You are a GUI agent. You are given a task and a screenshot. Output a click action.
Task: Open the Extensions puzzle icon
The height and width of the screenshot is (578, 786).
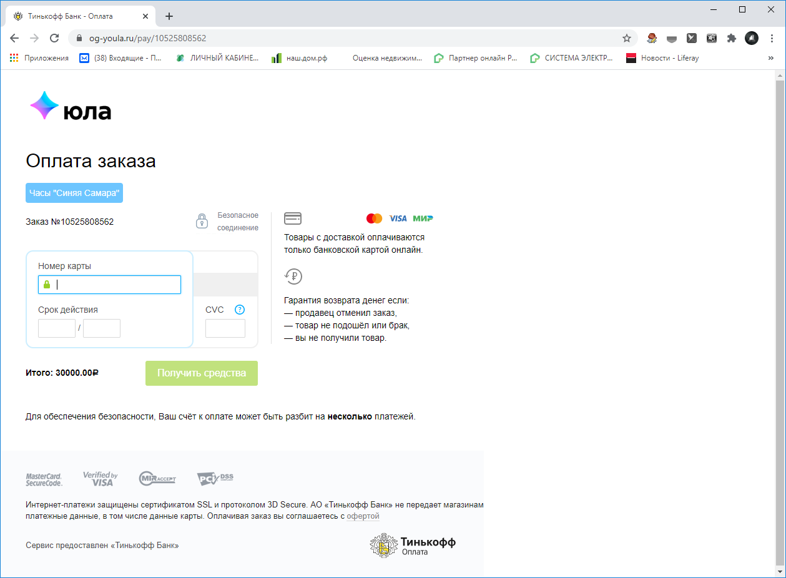732,38
